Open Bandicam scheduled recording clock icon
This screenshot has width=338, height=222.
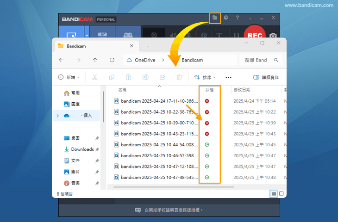tap(225, 18)
